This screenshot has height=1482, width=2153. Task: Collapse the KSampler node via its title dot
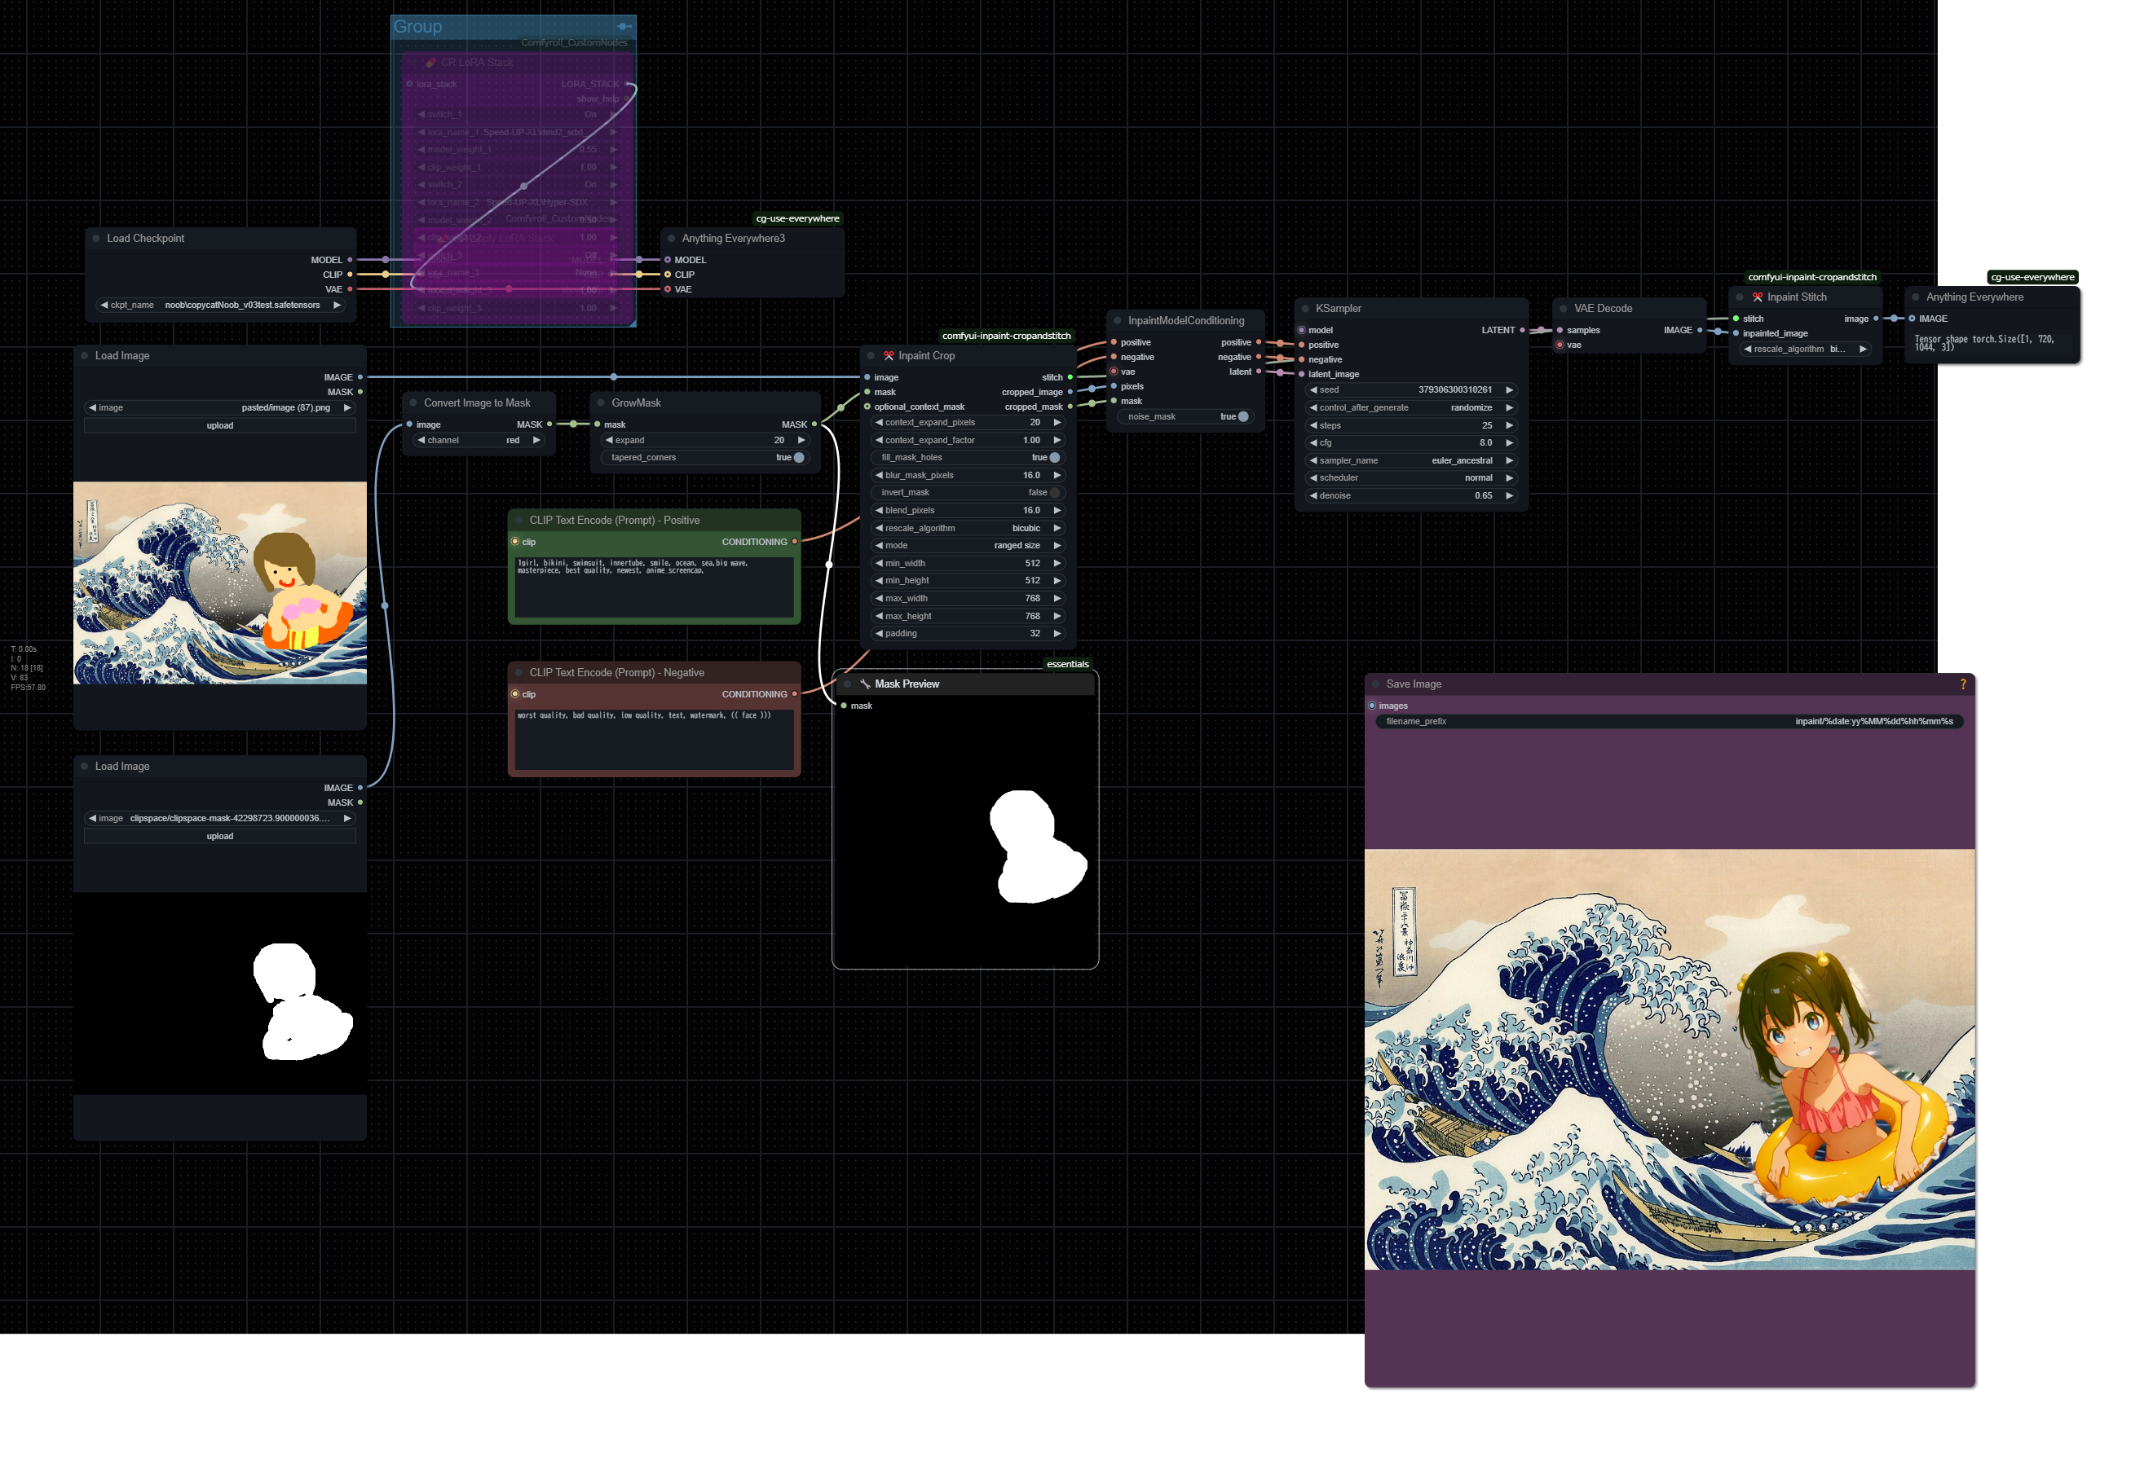click(1305, 308)
